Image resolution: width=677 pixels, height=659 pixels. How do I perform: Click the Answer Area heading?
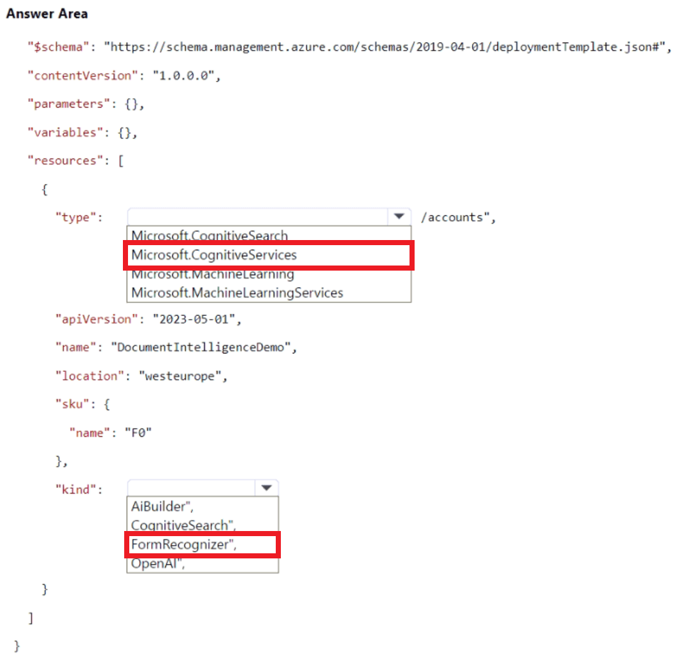46,13
